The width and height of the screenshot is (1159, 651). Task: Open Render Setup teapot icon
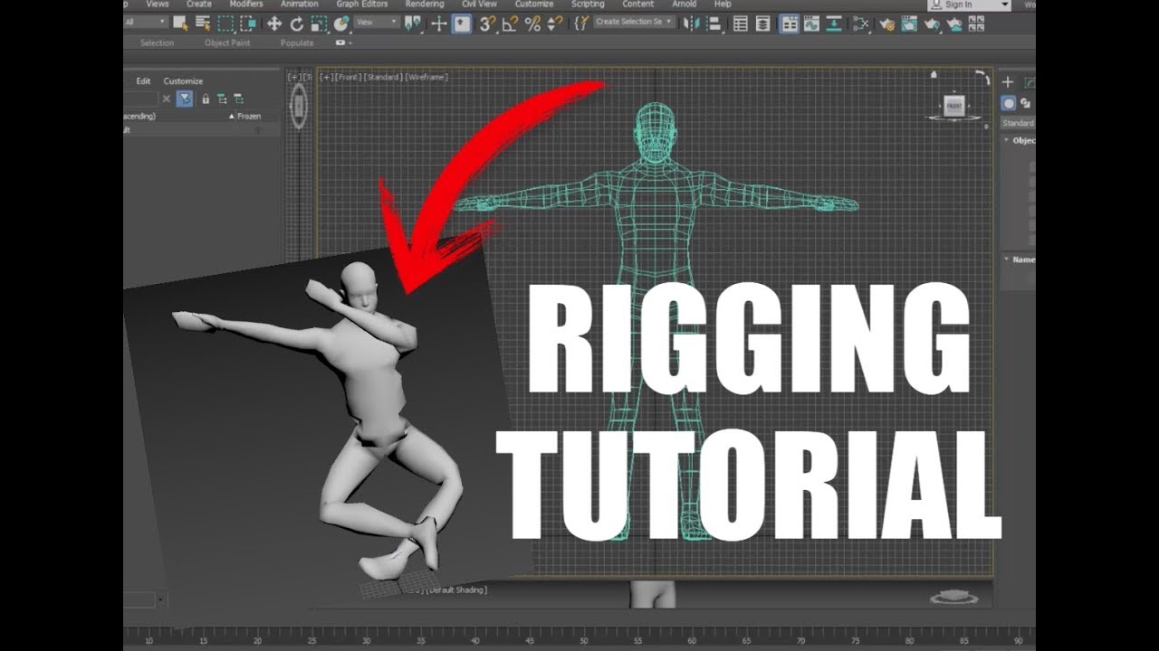887,24
